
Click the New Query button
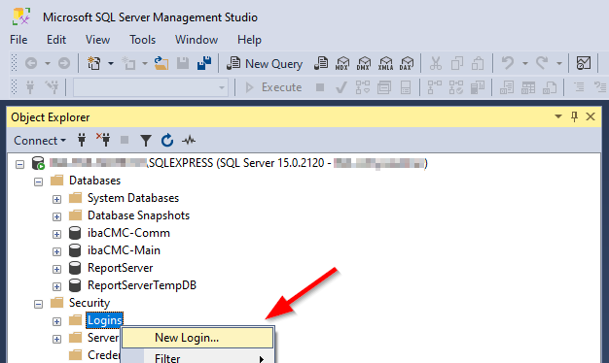pos(265,63)
